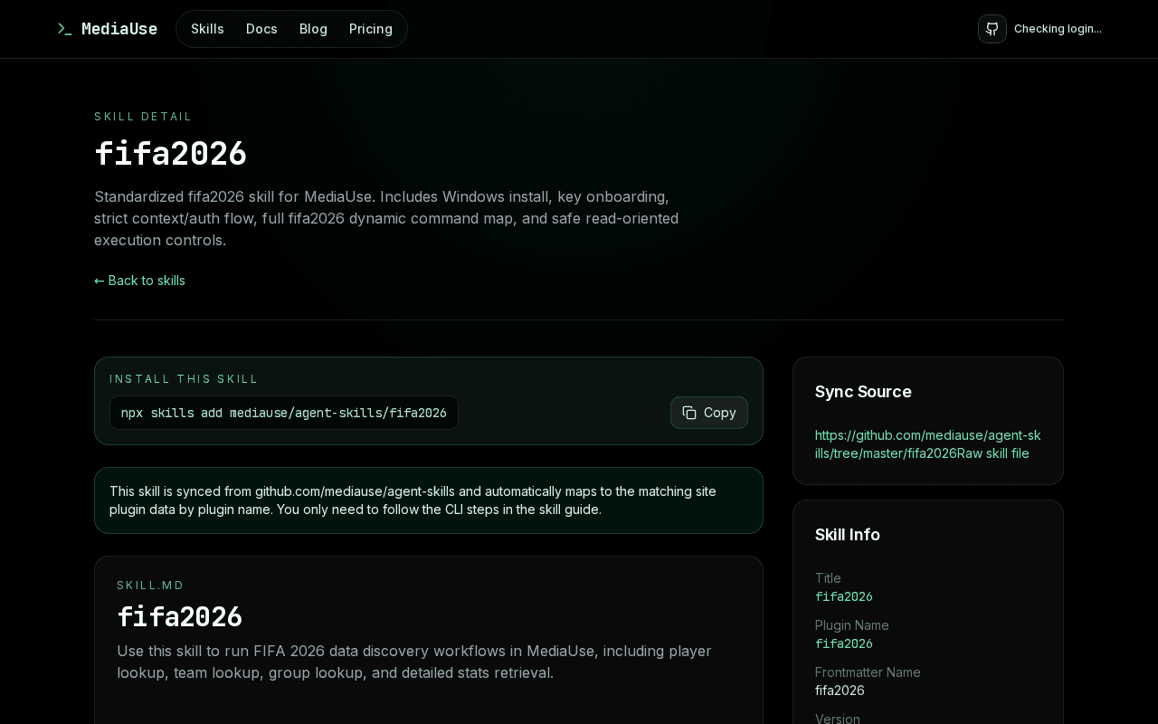Click the synced from github.com notice text
Viewport: 1158px width, 724px height.
point(413,500)
